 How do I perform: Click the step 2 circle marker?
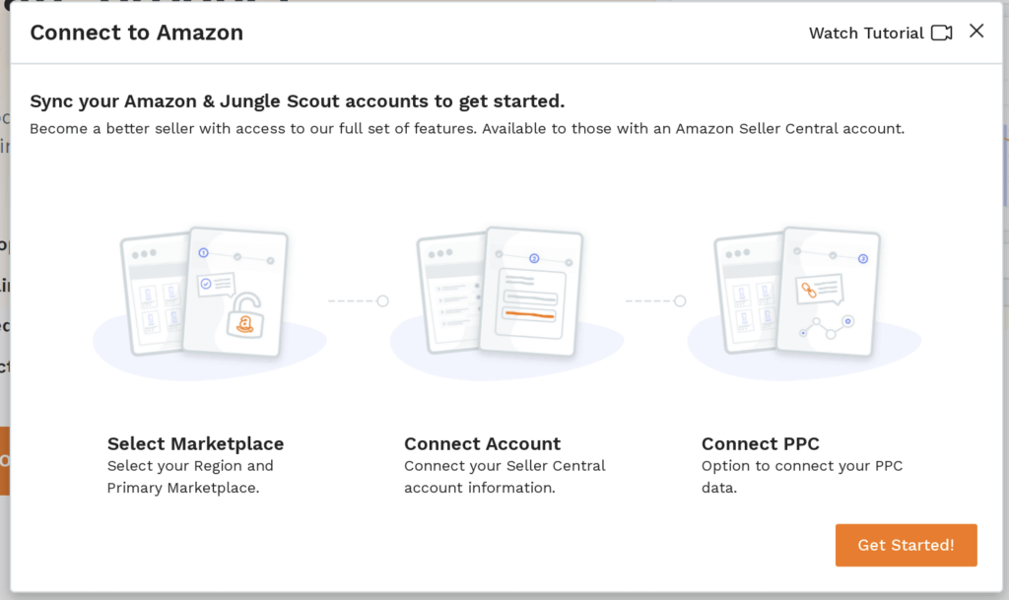coord(534,258)
